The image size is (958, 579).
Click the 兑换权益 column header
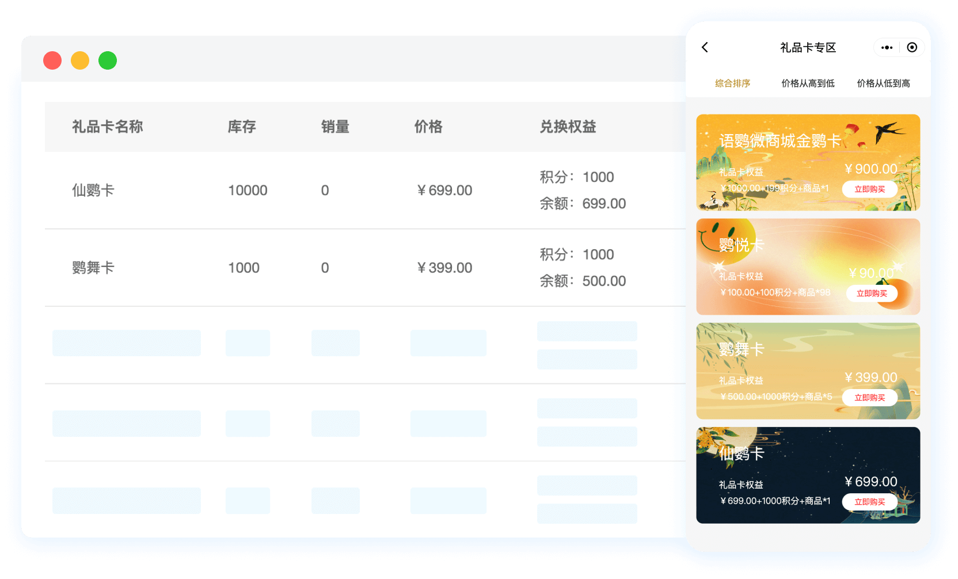[568, 127]
